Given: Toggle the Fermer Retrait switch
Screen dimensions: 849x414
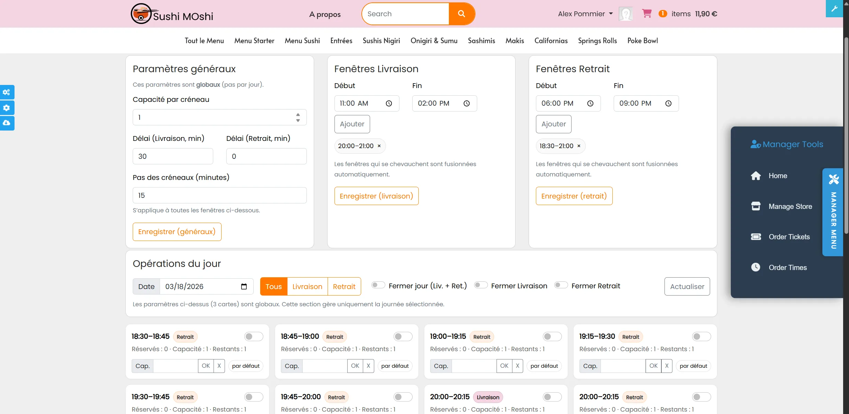Looking at the screenshot, I should pos(561,285).
